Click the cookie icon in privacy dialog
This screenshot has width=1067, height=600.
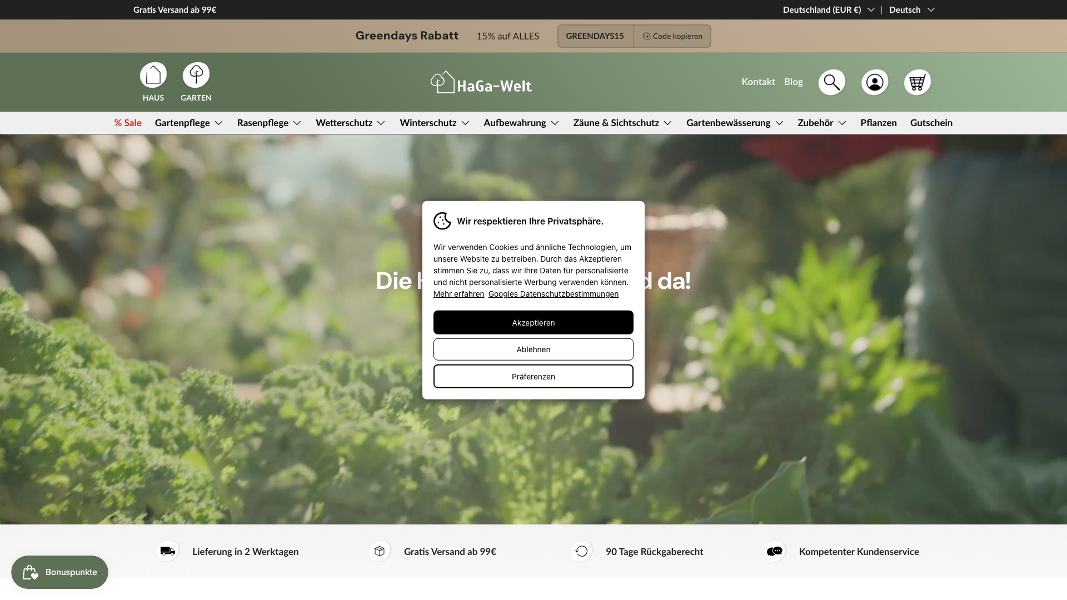pos(442,221)
